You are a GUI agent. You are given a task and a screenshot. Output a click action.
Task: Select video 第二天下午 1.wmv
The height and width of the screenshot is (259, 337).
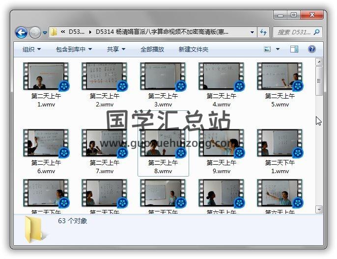coord(280,152)
